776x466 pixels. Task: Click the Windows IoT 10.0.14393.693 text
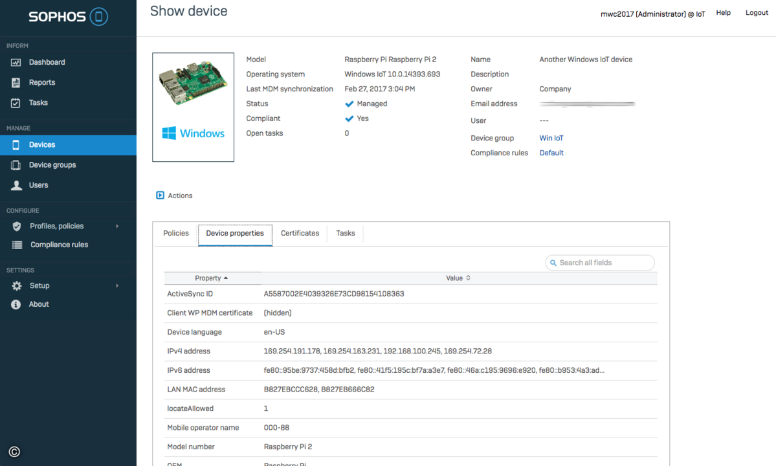[x=392, y=74]
